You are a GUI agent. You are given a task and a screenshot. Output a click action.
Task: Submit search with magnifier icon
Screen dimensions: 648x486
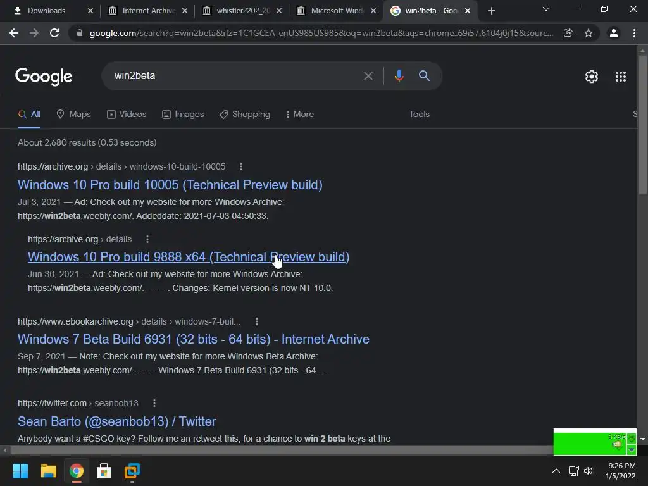click(424, 76)
